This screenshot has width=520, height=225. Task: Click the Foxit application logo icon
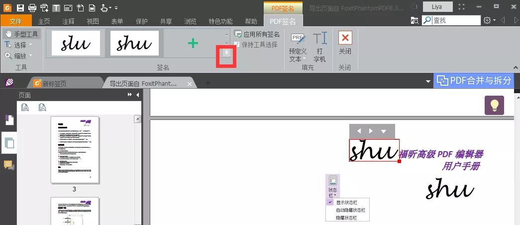click(7, 7)
